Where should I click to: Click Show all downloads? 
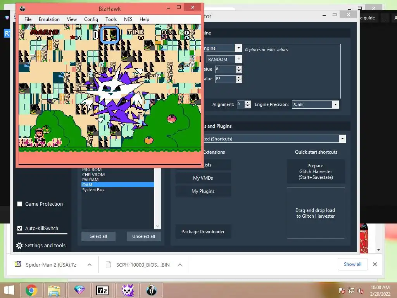(352, 264)
